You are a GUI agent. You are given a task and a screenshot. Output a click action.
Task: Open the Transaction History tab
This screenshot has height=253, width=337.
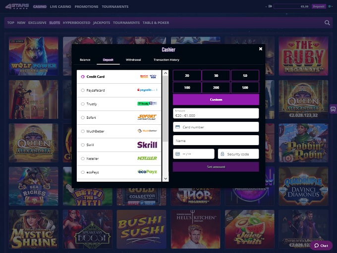point(167,60)
